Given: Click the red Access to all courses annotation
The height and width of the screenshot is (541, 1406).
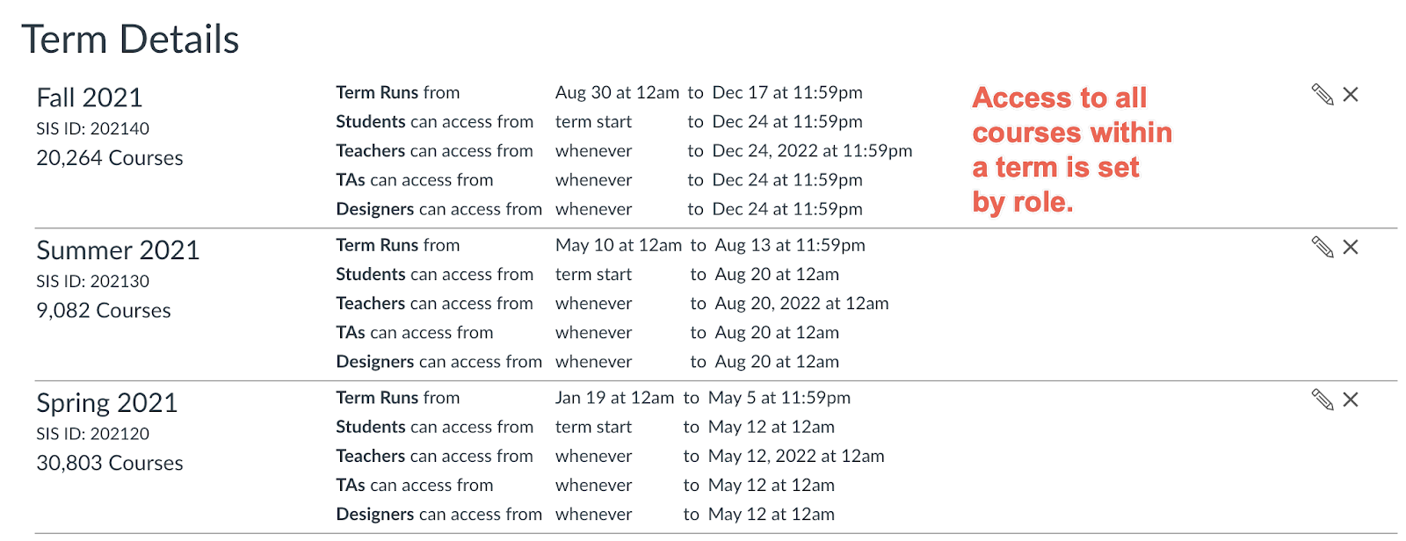Looking at the screenshot, I should pyautogui.click(x=1072, y=149).
